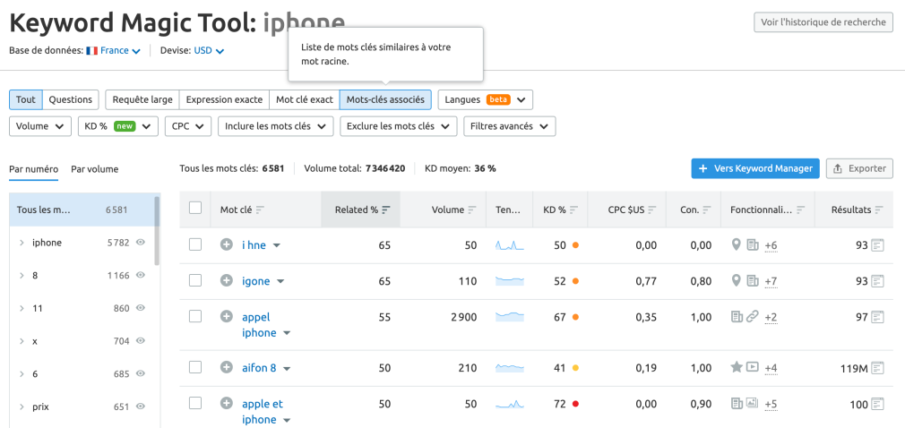The height and width of the screenshot is (428, 905).
Task: Sort by Volume column sort icon
Action: coord(472,210)
